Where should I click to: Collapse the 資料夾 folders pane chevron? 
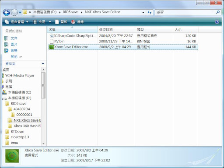(43, 63)
